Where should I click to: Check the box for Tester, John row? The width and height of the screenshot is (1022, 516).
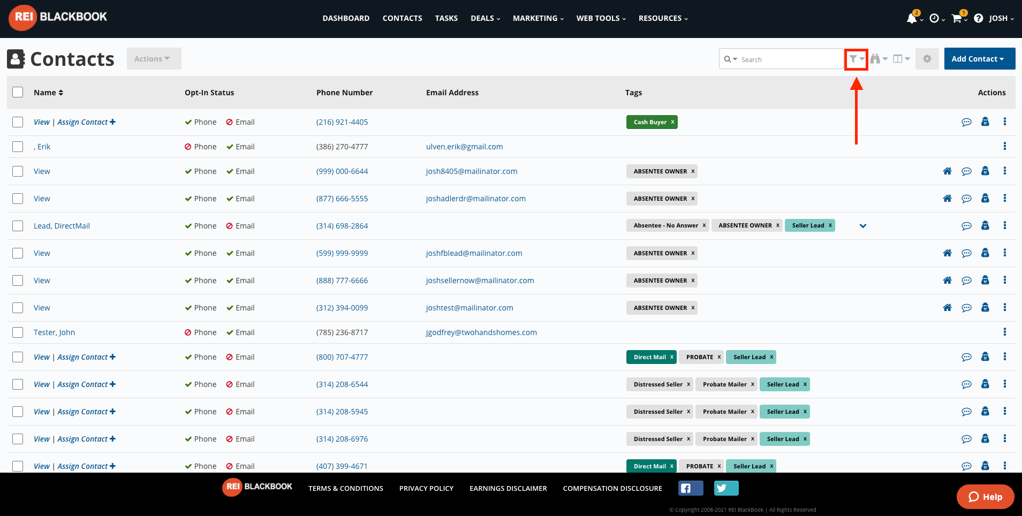(18, 332)
